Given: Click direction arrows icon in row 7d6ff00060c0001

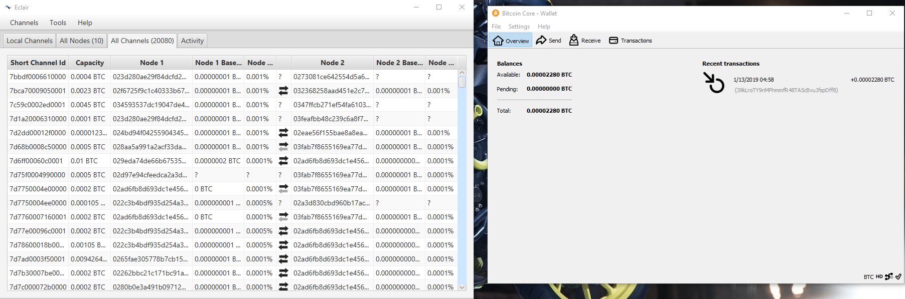Looking at the screenshot, I should click(283, 161).
